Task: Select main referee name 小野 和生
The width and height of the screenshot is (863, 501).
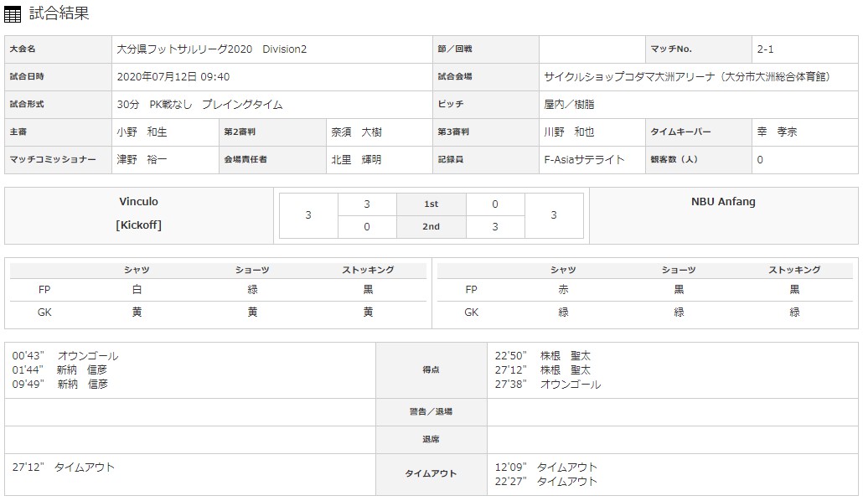Action: coord(142,132)
